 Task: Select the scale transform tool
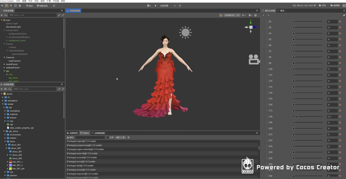click(x=11, y=5)
